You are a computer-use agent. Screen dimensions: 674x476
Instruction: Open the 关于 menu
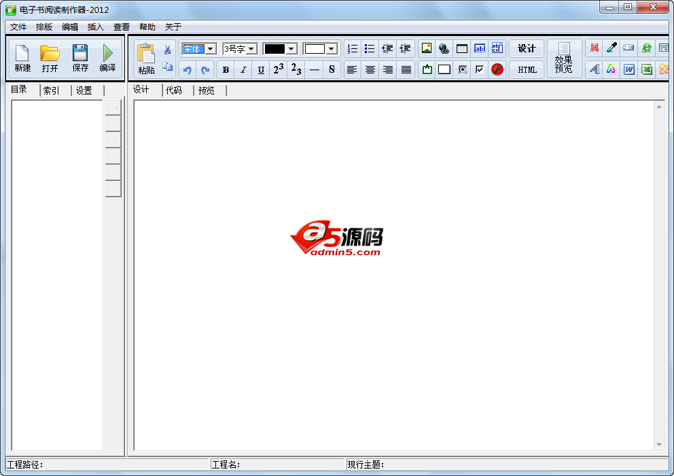[173, 27]
